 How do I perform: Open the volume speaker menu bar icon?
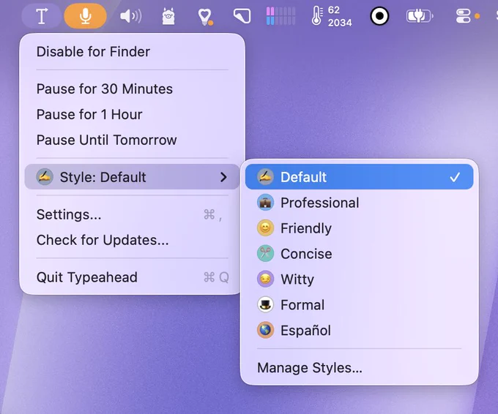pos(131,16)
